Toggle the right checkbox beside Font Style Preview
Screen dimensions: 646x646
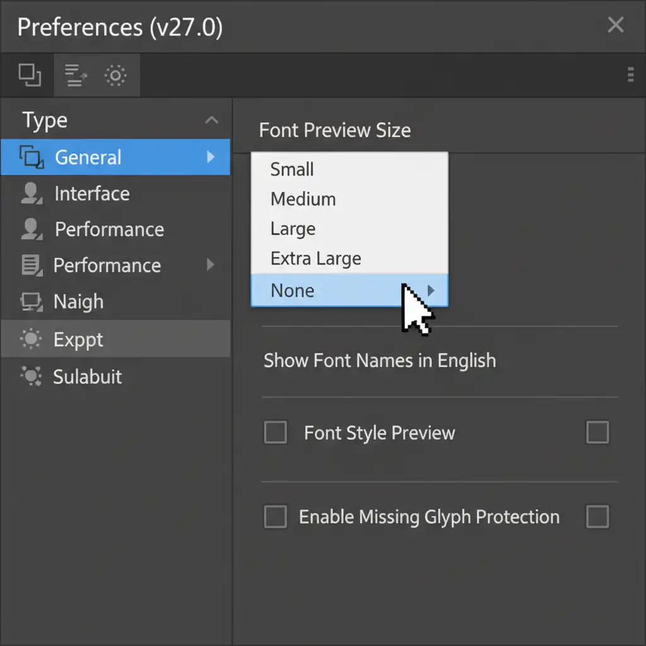pos(597,433)
